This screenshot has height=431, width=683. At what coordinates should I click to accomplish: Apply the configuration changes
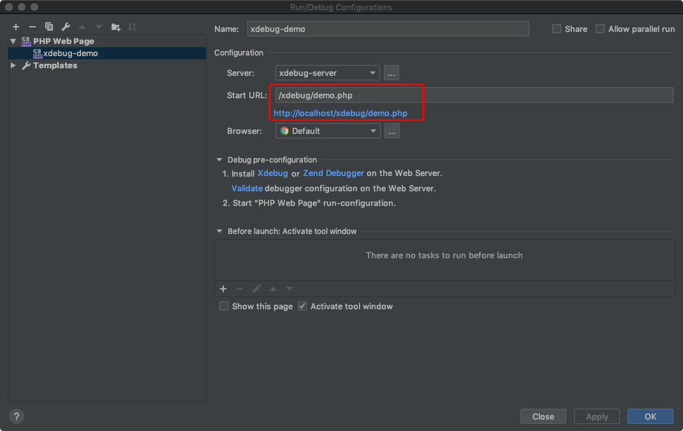tap(596, 416)
